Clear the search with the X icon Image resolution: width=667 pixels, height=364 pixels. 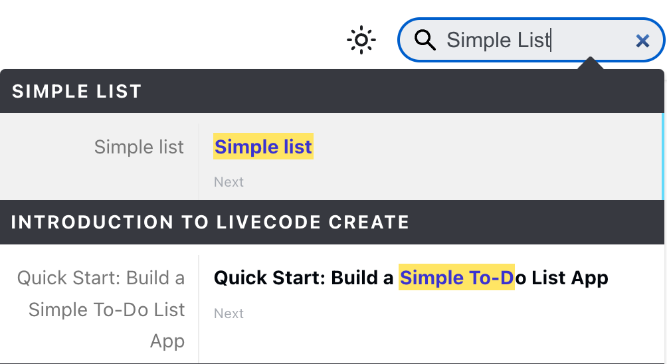(642, 41)
